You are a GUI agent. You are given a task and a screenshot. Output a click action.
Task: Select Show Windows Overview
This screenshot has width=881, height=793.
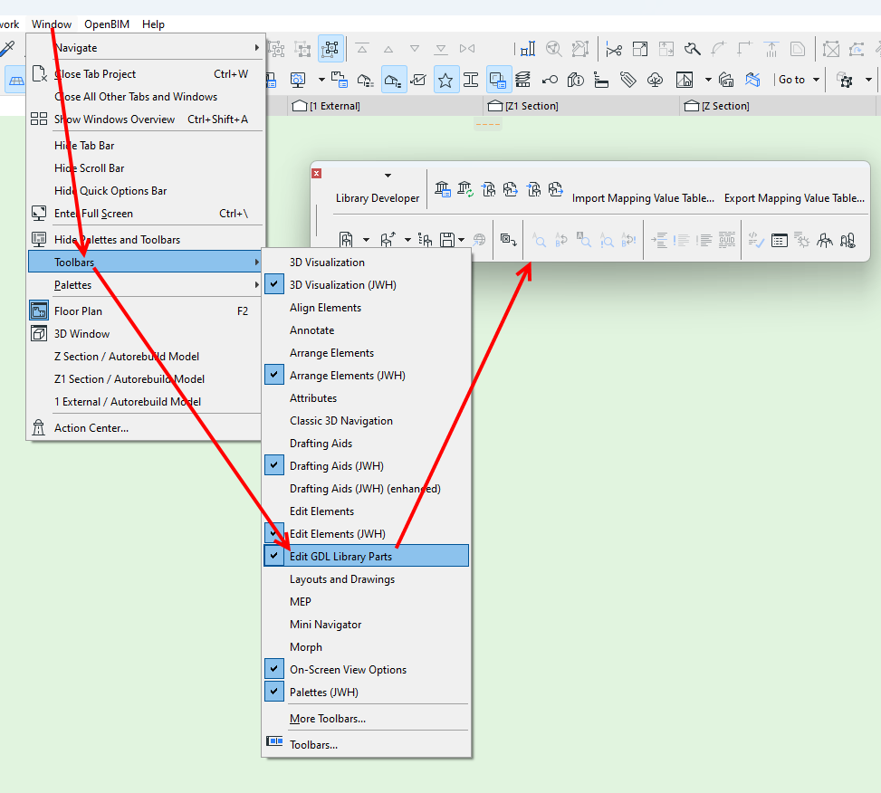(145, 119)
